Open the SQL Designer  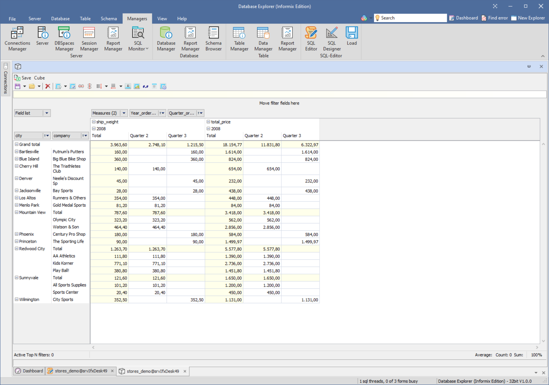pos(332,39)
